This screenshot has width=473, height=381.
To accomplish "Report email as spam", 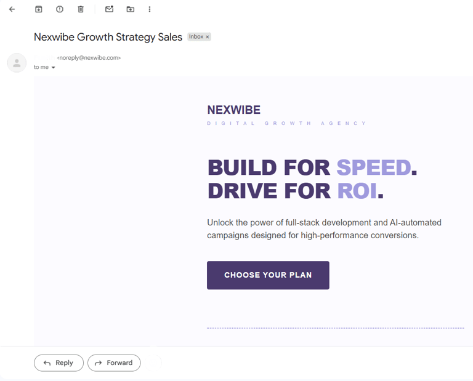I will coord(60,9).
